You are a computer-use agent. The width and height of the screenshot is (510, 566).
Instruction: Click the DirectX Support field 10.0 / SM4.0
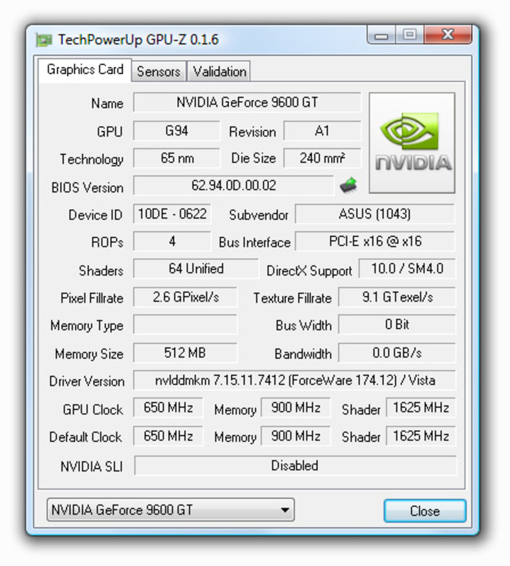pos(407,269)
